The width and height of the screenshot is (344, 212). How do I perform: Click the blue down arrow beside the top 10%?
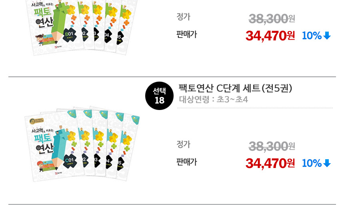tap(327, 36)
